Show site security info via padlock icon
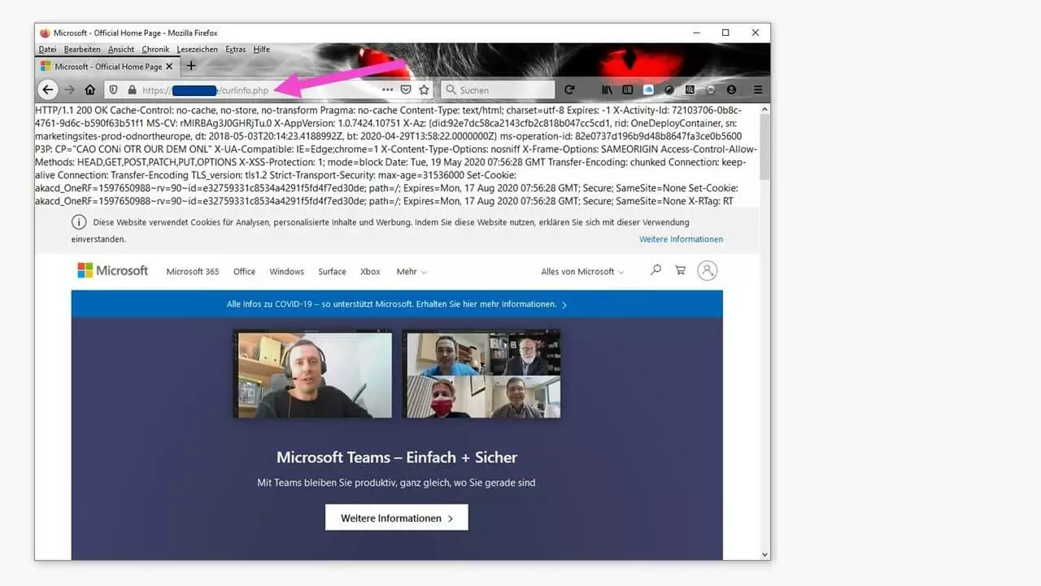1041x586 pixels. click(x=132, y=90)
